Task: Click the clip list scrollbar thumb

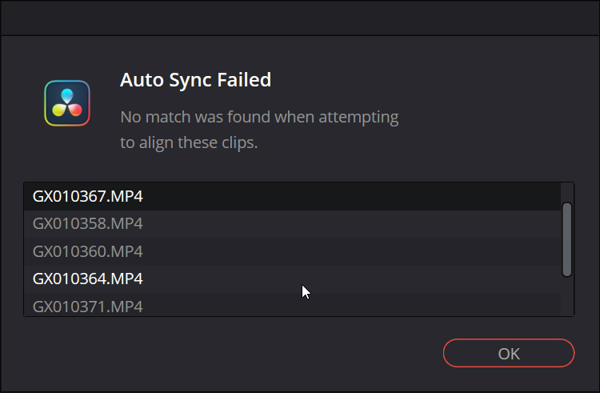Action: point(566,239)
